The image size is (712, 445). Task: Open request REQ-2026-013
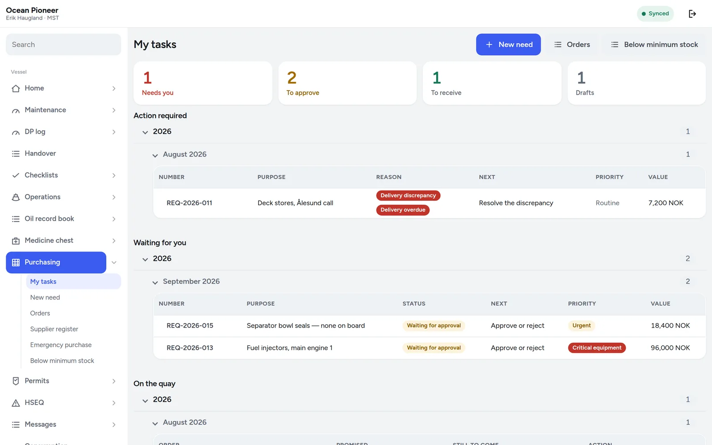point(190,348)
